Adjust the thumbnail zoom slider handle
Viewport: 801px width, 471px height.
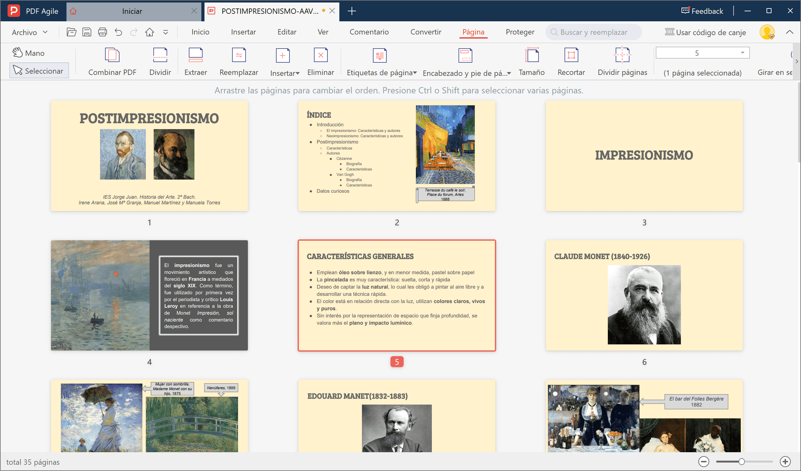[741, 462]
